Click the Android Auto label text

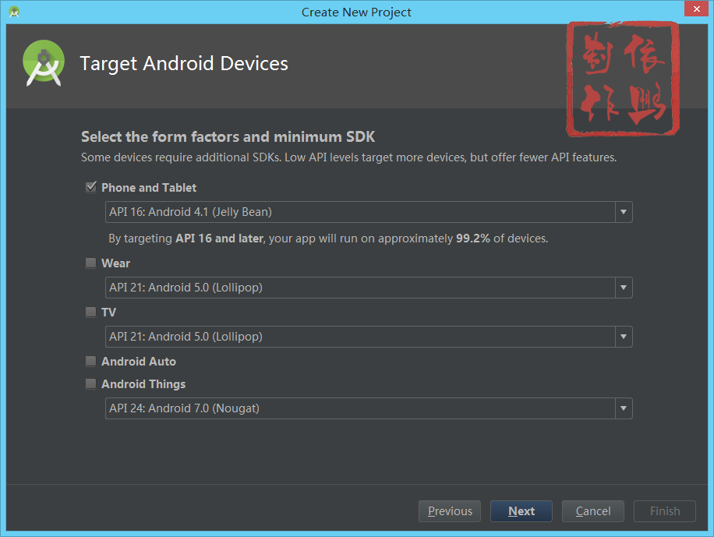(139, 362)
